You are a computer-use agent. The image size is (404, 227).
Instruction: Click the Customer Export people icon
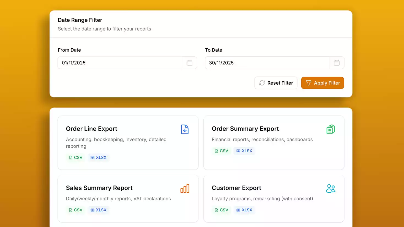coord(331,189)
